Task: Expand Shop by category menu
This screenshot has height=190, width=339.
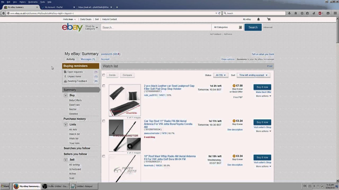Action: tap(91, 27)
